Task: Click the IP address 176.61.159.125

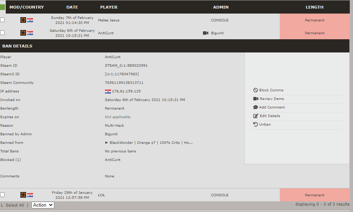Action: (126, 91)
